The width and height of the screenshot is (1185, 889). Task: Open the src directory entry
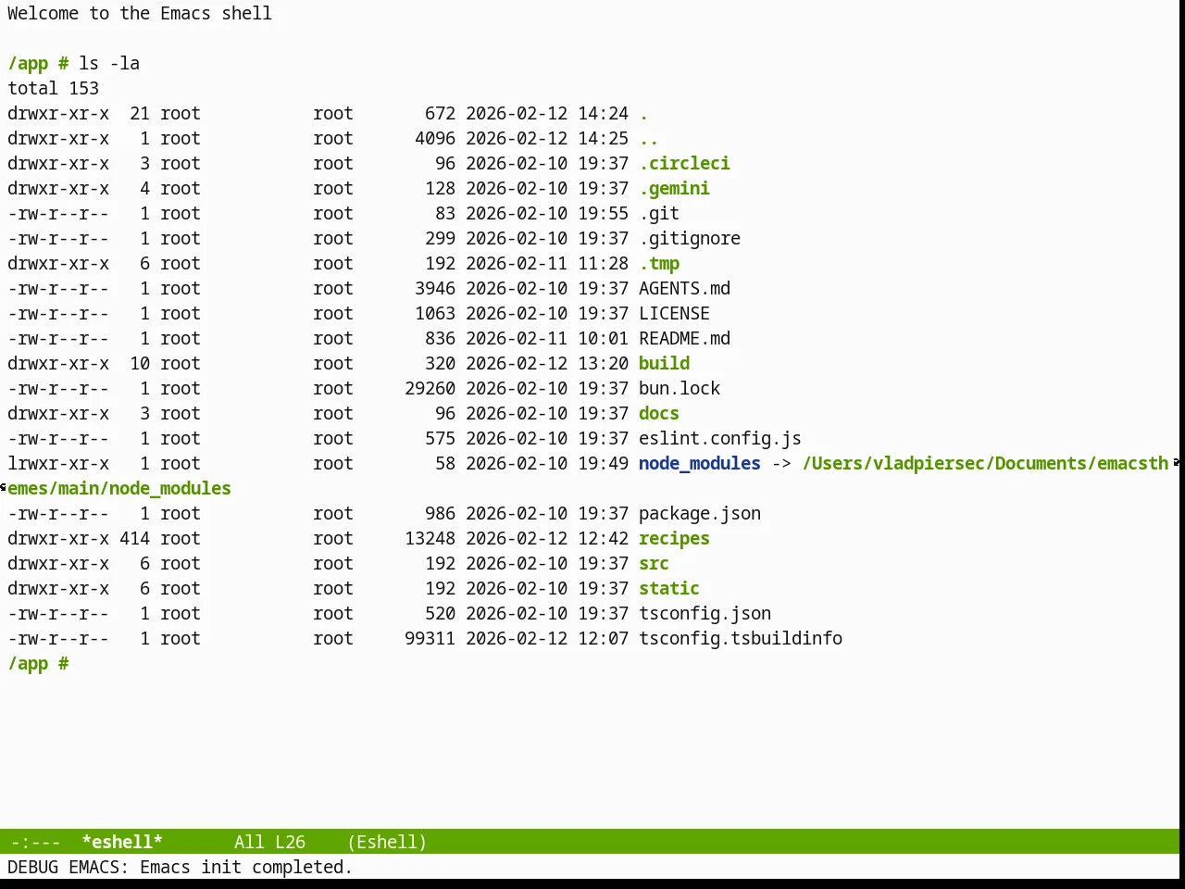654,564
